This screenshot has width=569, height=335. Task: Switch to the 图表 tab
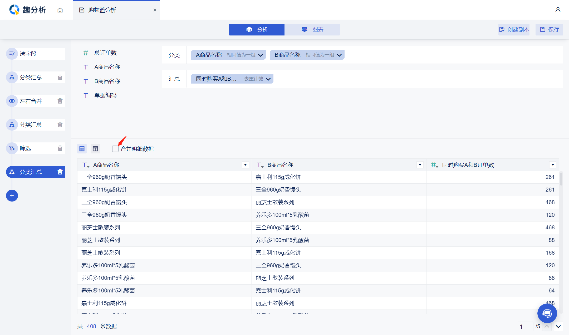pyautogui.click(x=312, y=29)
